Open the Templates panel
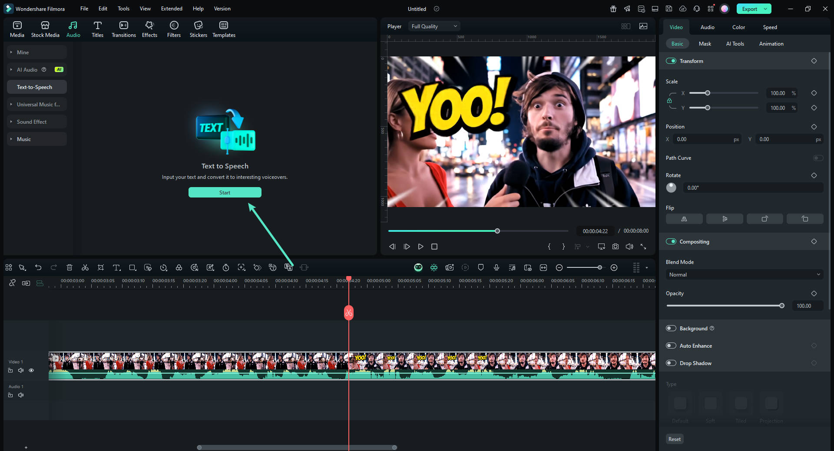Viewport: 834px width, 451px height. click(x=224, y=29)
